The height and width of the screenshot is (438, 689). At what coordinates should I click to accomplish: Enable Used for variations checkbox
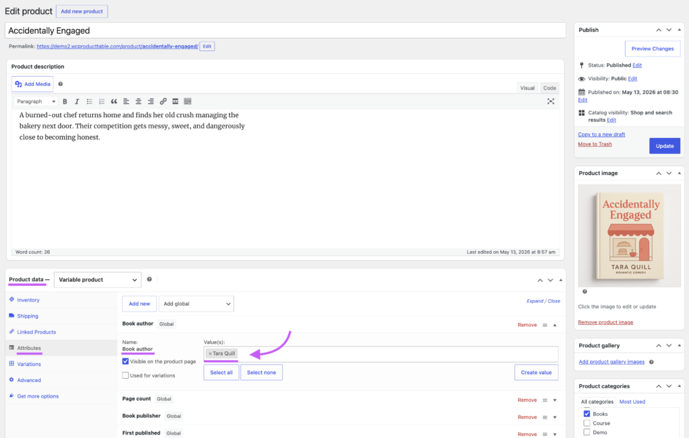(126, 375)
